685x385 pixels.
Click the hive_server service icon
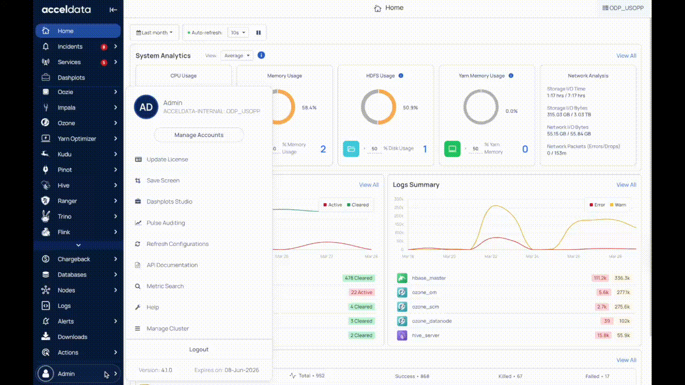click(402, 335)
